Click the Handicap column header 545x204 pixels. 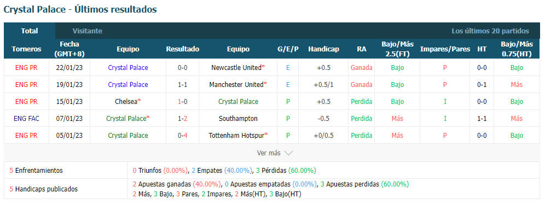(323, 49)
